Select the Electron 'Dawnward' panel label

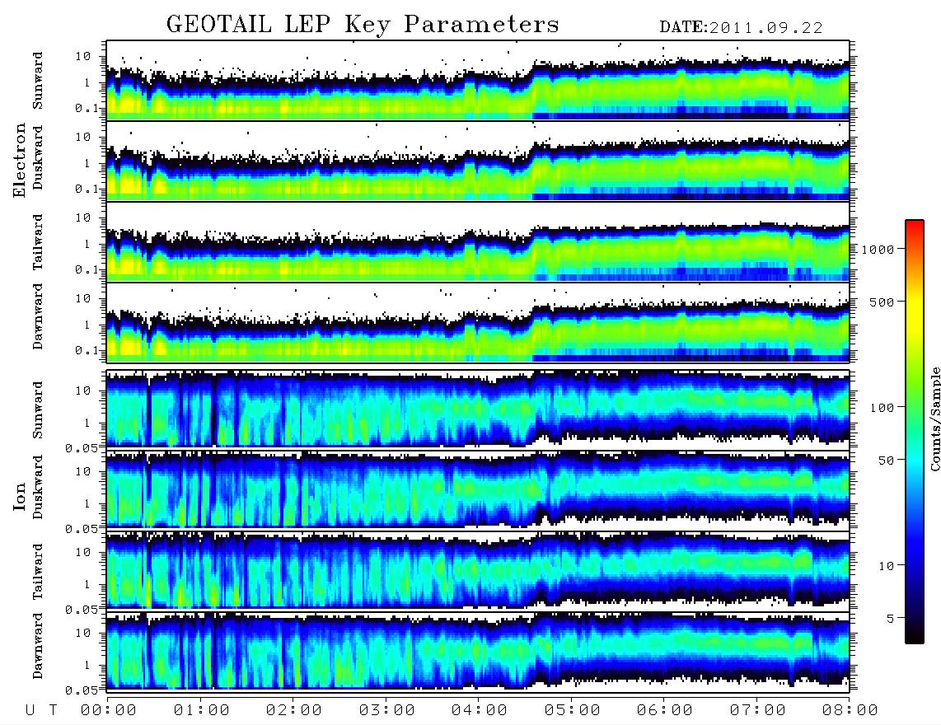[x=38, y=316]
